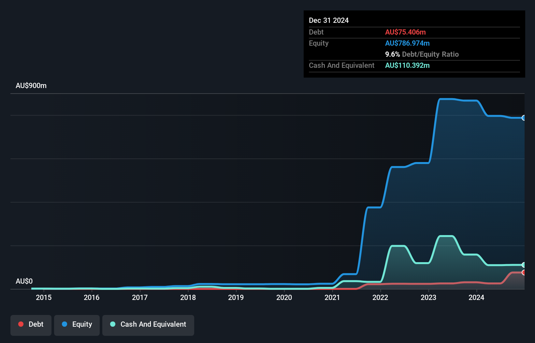This screenshot has width=535, height=343.
Task: Click the 2023 x-axis label
Action: pyautogui.click(x=428, y=297)
